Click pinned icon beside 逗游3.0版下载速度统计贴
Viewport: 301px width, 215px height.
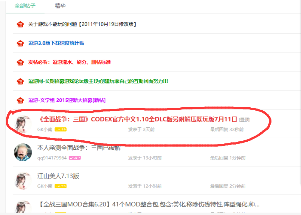[20, 44]
